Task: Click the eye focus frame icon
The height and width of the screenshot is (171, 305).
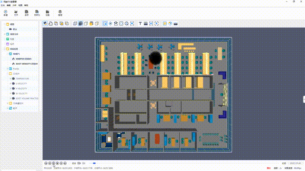Action: (151, 23)
